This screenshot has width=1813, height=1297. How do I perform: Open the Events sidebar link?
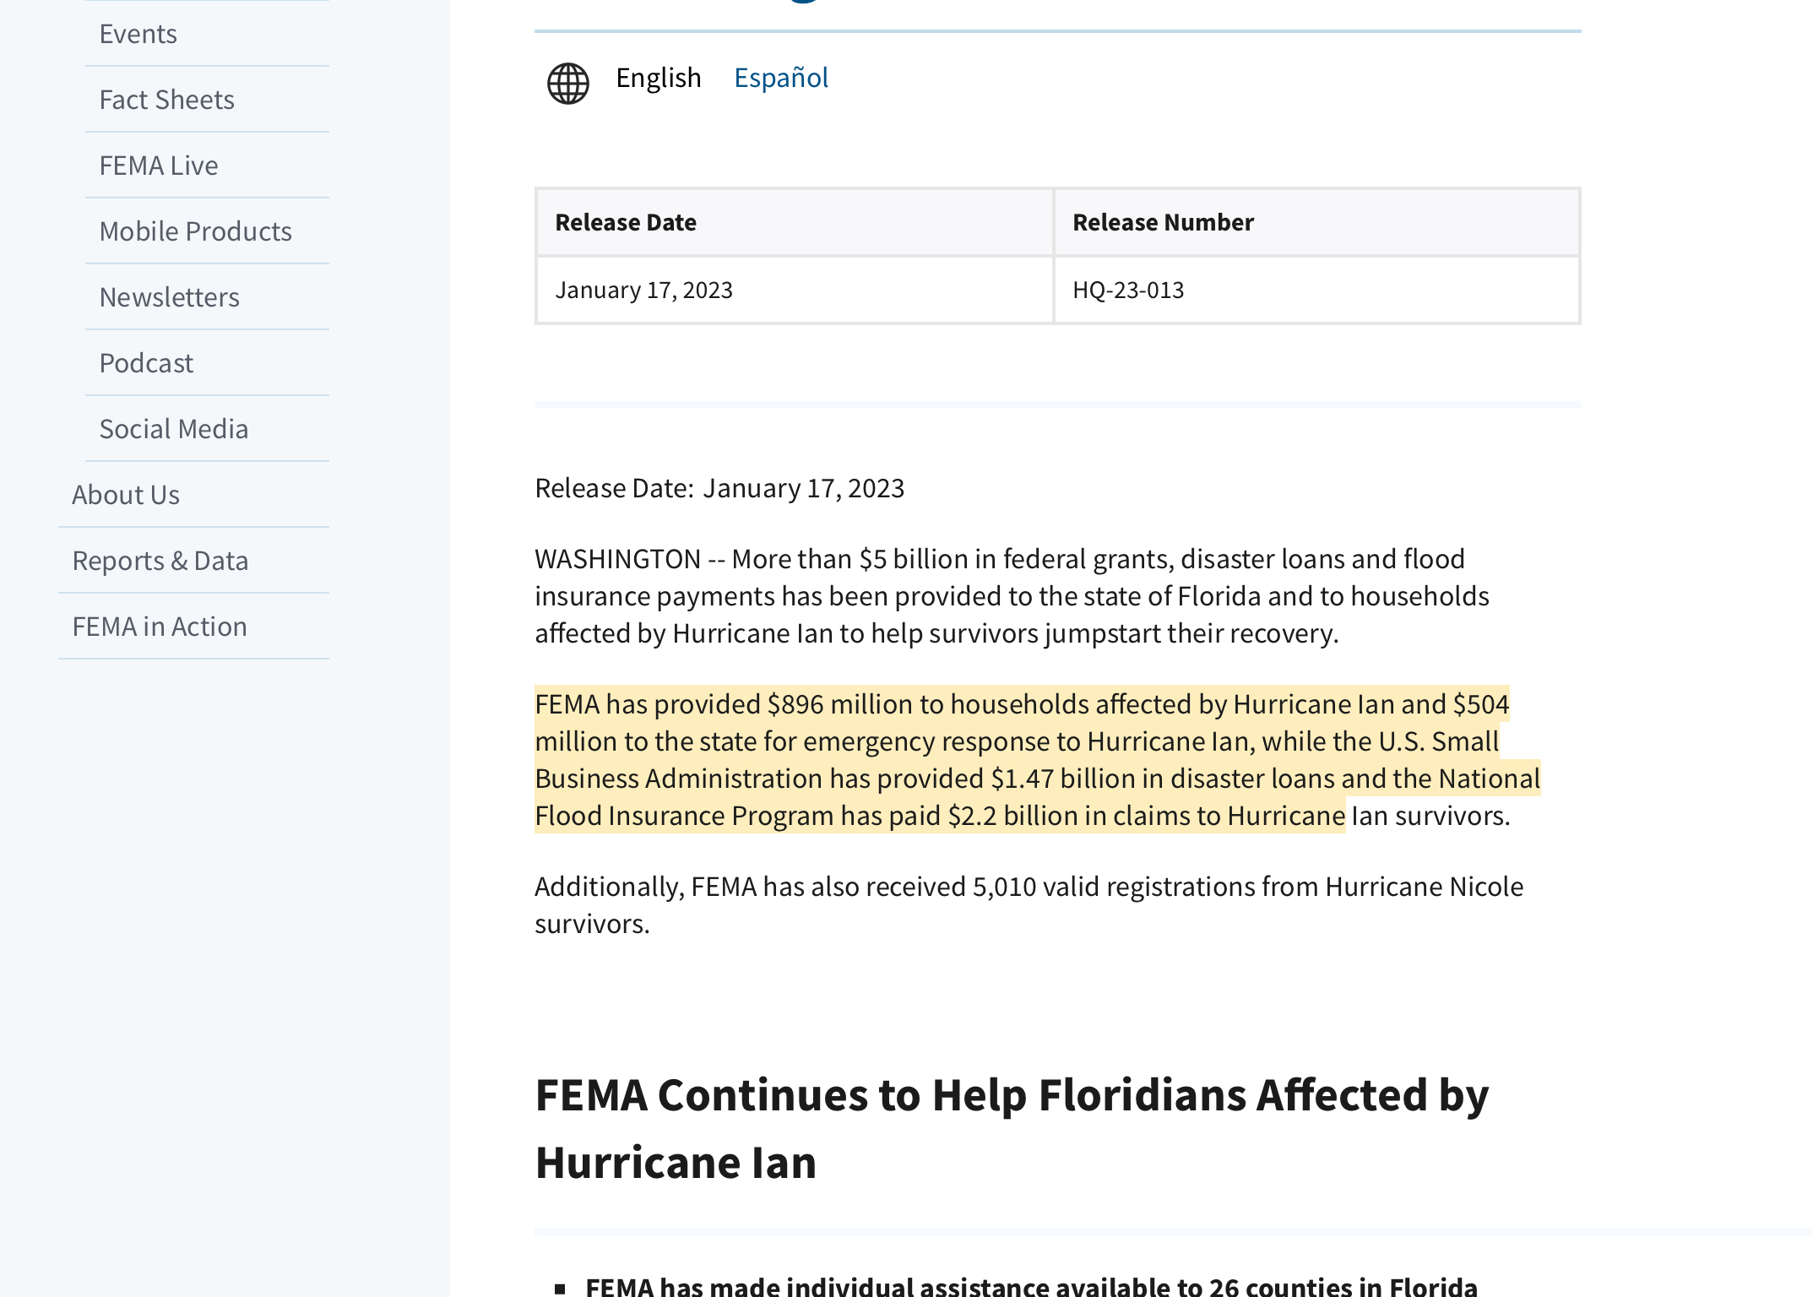pos(138,34)
